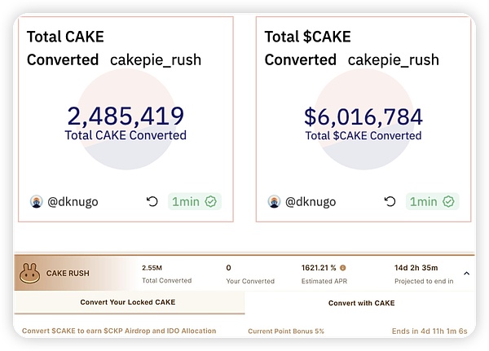Click the 2,485,419 counter value
Image resolution: width=489 pixels, height=351 pixels.
(x=126, y=116)
